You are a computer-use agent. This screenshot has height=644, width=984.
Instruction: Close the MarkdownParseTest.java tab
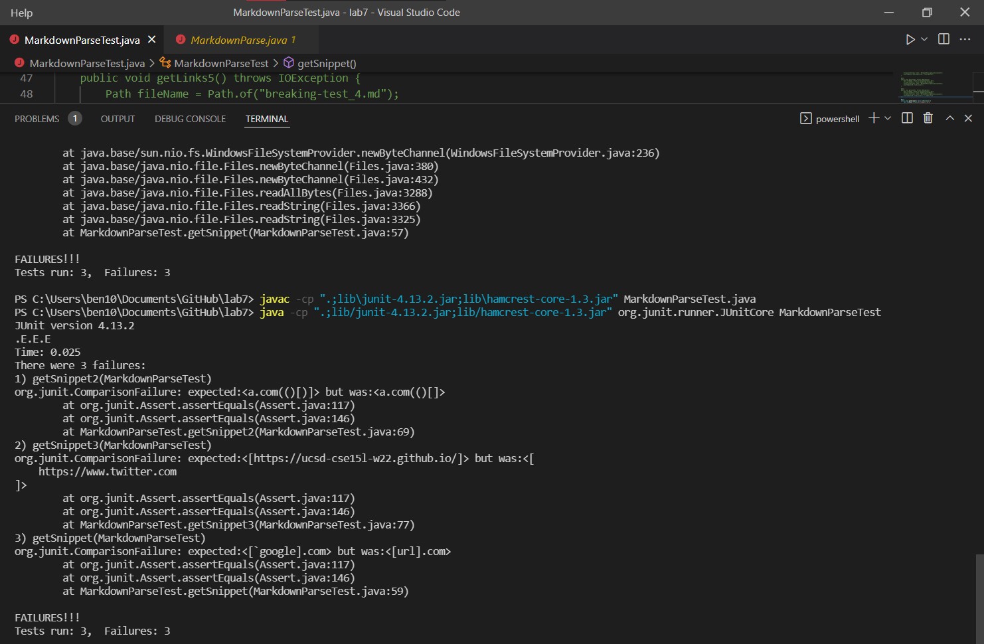[x=151, y=40]
